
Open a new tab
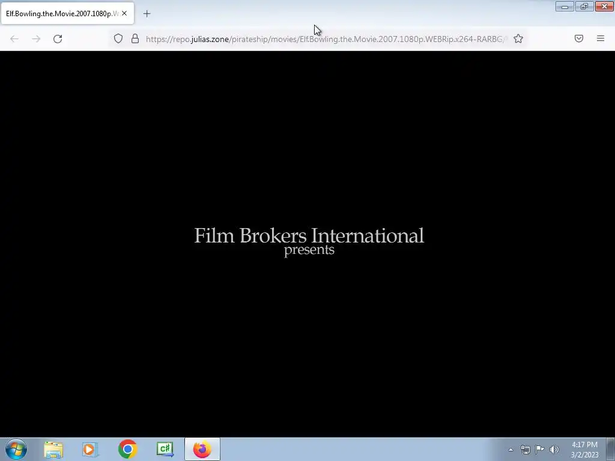[x=147, y=14]
